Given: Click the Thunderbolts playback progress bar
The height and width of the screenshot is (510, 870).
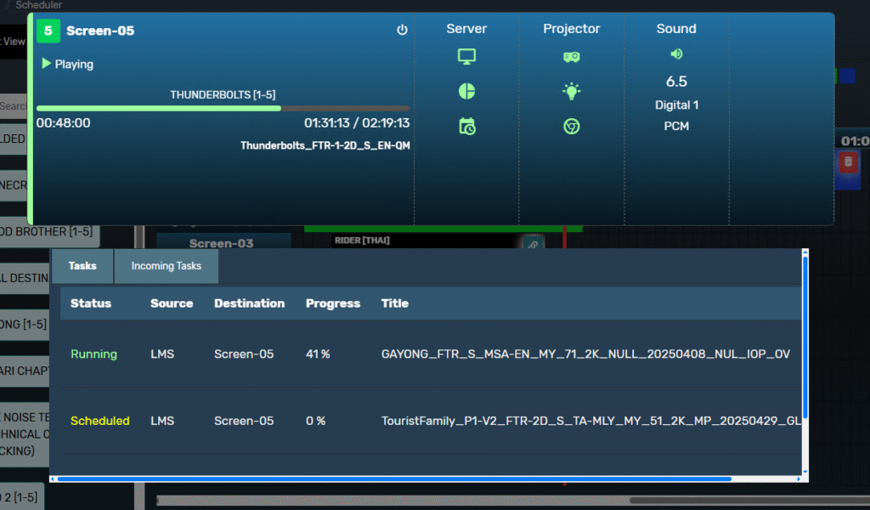Looking at the screenshot, I should pos(223,109).
